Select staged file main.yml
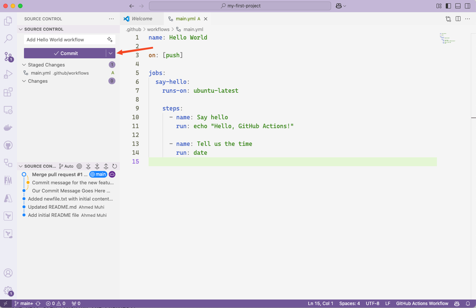This screenshot has width=476, height=308. (68, 73)
